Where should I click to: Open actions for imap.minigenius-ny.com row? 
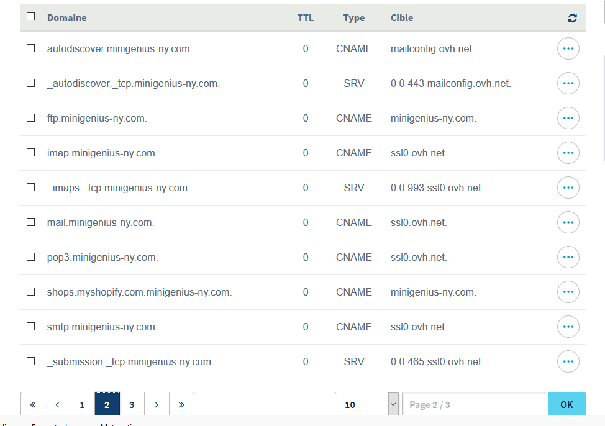[568, 153]
